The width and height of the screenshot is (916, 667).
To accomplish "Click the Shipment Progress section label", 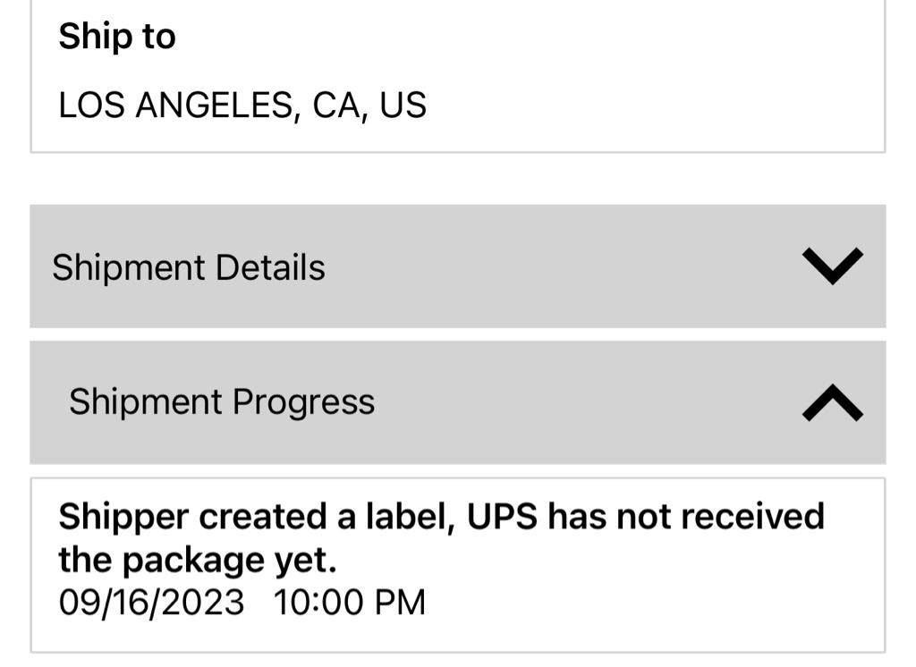I will [222, 401].
